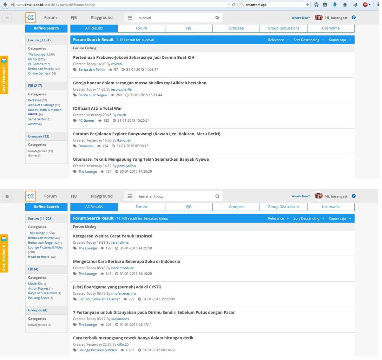Reload the page with refresh icon
This screenshot has height=360, width=382.
click(234, 4)
